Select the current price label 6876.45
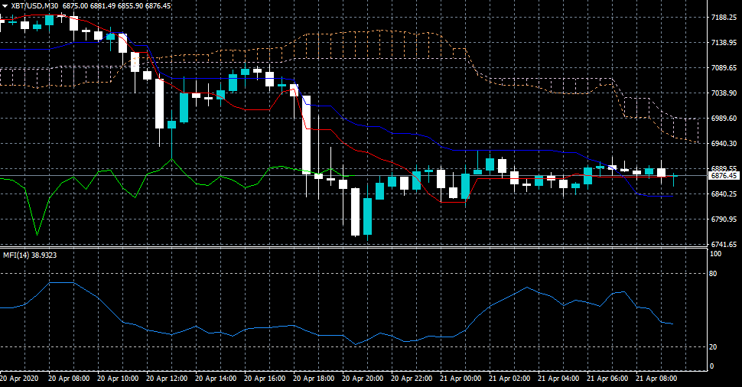Viewport: 742px width, 387px height. [x=724, y=175]
